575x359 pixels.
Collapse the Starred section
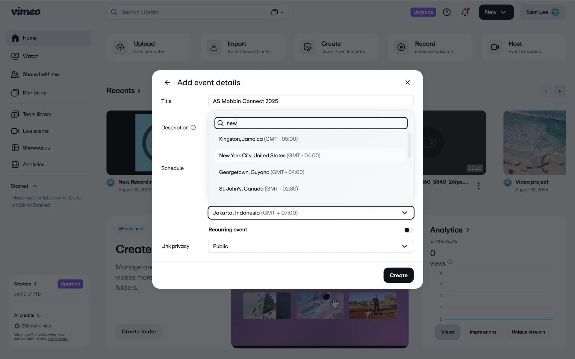(x=35, y=186)
